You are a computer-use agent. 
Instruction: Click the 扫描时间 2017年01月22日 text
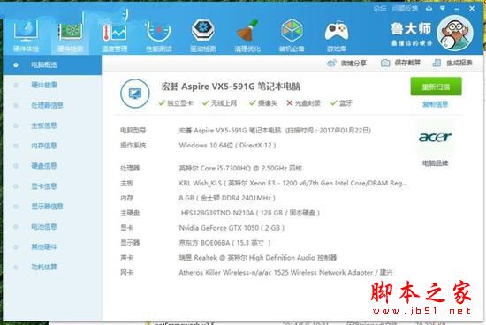coord(328,131)
